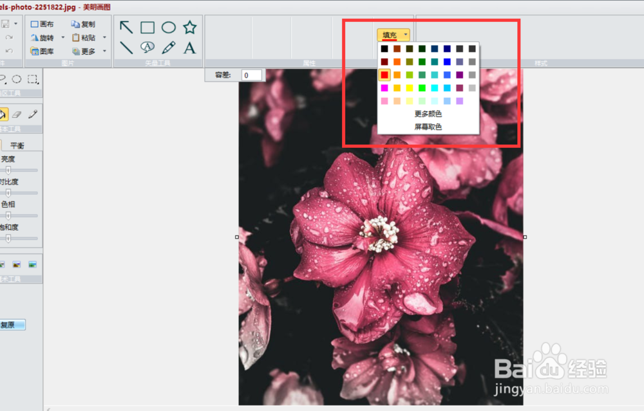Click the right edge canvas resize handle
The height and width of the screenshot is (411, 644).
click(x=525, y=237)
